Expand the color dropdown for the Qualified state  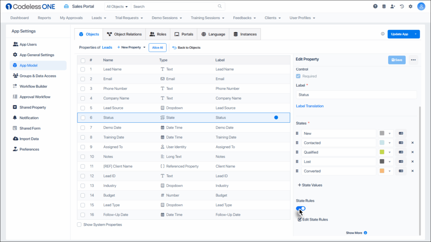point(389,152)
